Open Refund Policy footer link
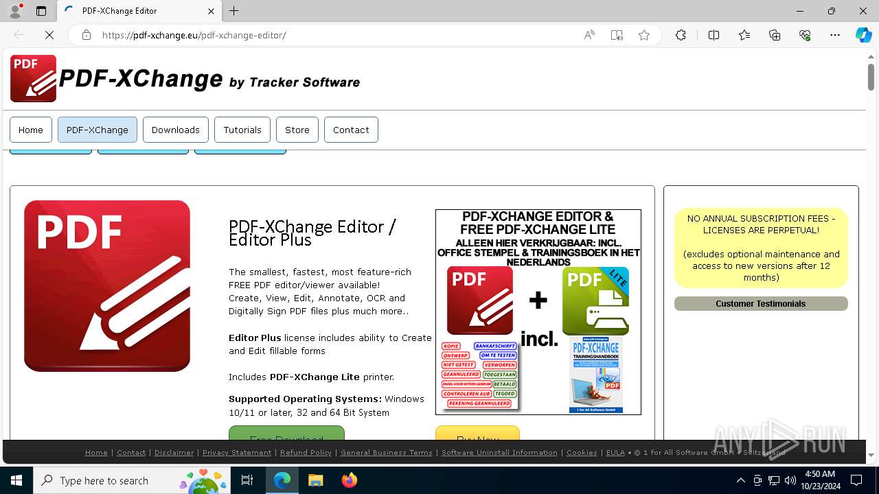This screenshot has height=494, width=879. coord(306,452)
